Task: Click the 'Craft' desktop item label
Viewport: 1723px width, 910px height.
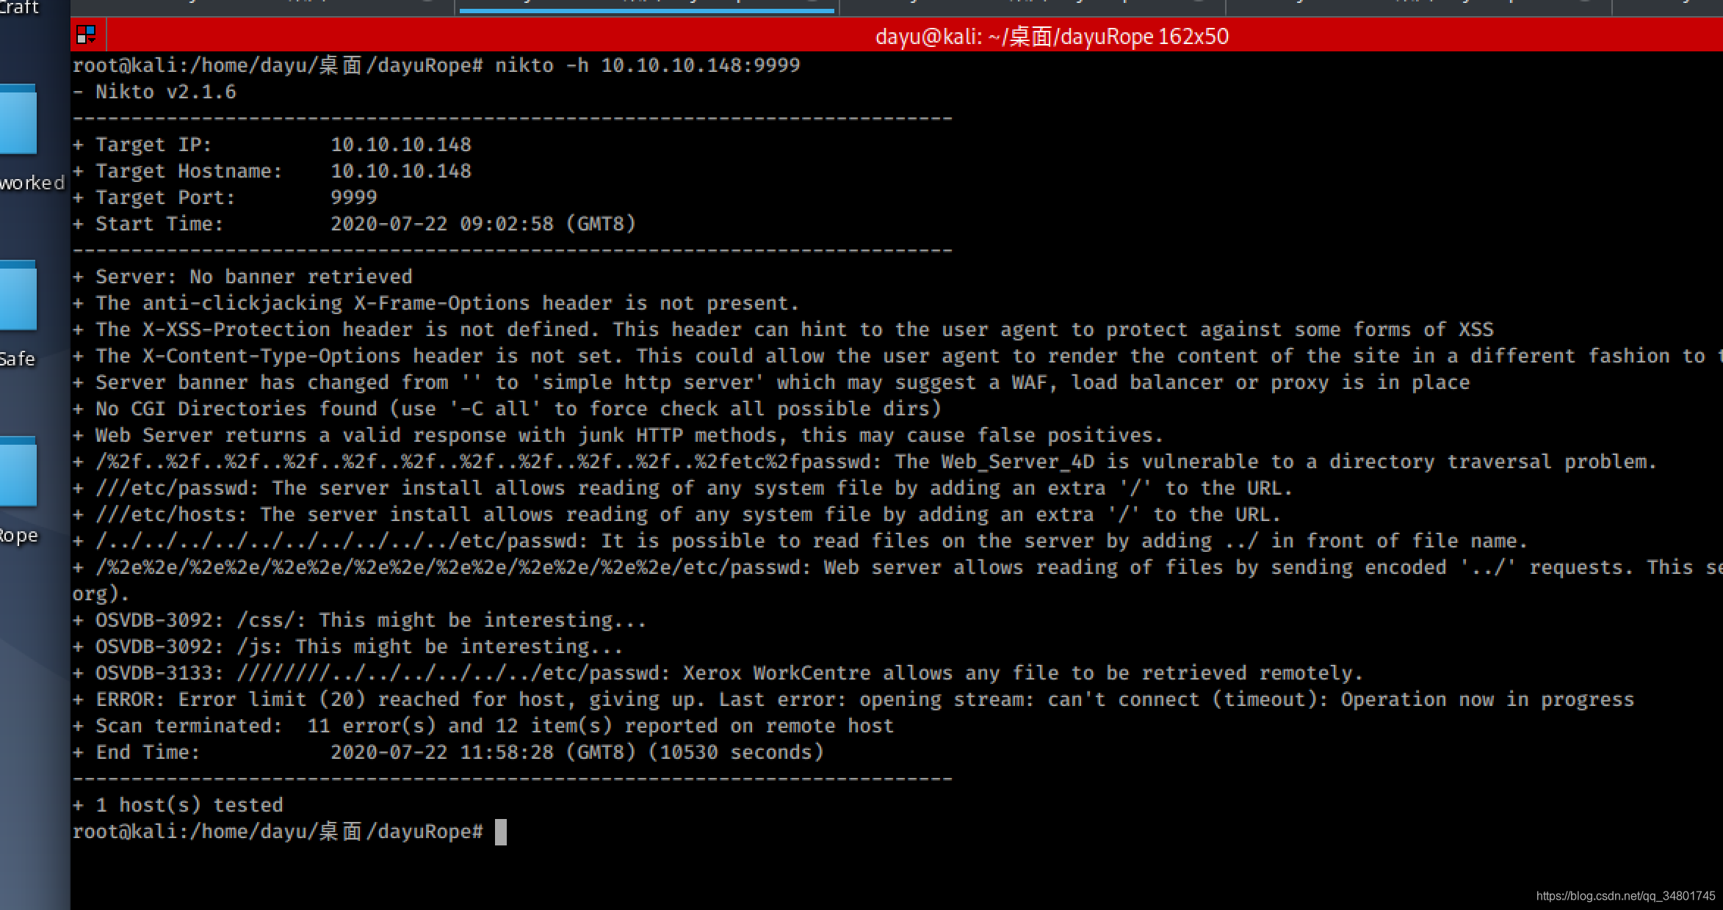Action: (x=19, y=7)
